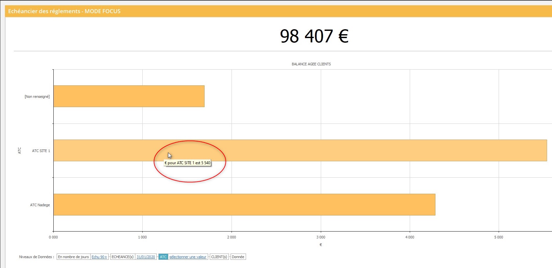Click 'sélectionner une valeur' link
This screenshot has height=268, width=552.
tap(188, 257)
